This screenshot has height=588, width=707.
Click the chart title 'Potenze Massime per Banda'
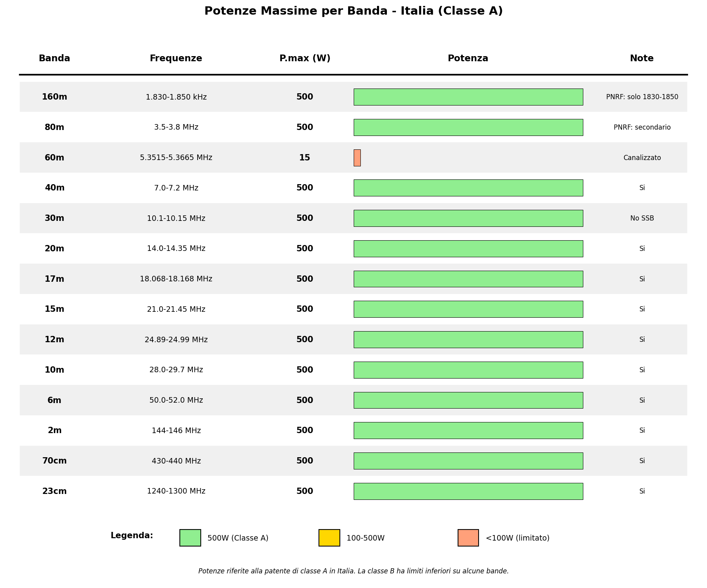point(353,11)
